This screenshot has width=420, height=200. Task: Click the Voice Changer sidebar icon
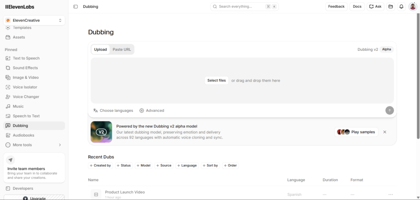8,97
